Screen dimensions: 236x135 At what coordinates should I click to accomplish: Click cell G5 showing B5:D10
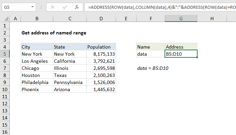181,54
